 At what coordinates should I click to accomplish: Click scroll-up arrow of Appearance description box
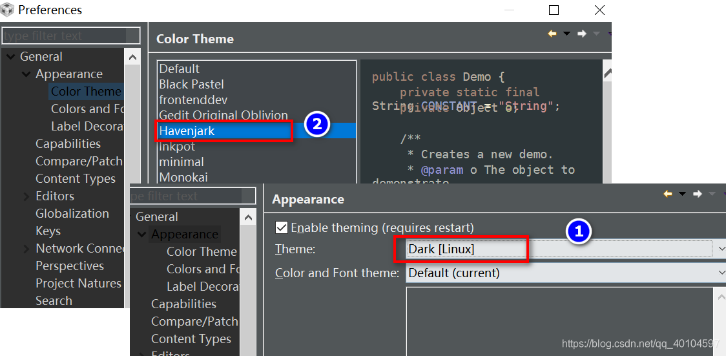(722, 297)
